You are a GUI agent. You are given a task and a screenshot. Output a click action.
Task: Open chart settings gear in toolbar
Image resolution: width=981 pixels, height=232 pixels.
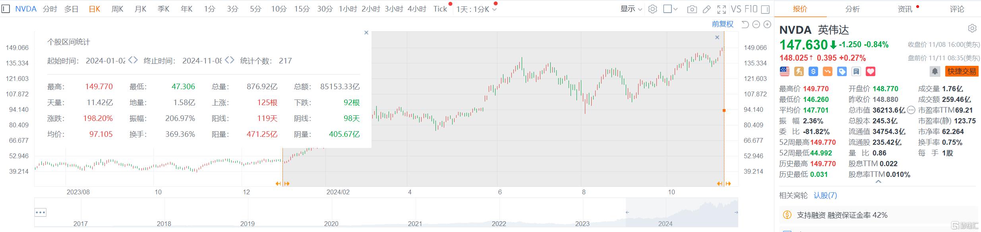(652, 9)
